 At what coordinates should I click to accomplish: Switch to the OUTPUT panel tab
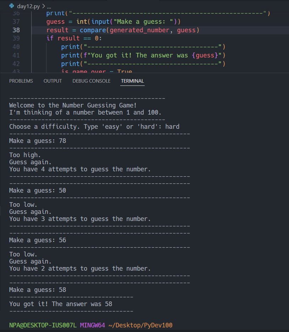(x=52, y=81)
